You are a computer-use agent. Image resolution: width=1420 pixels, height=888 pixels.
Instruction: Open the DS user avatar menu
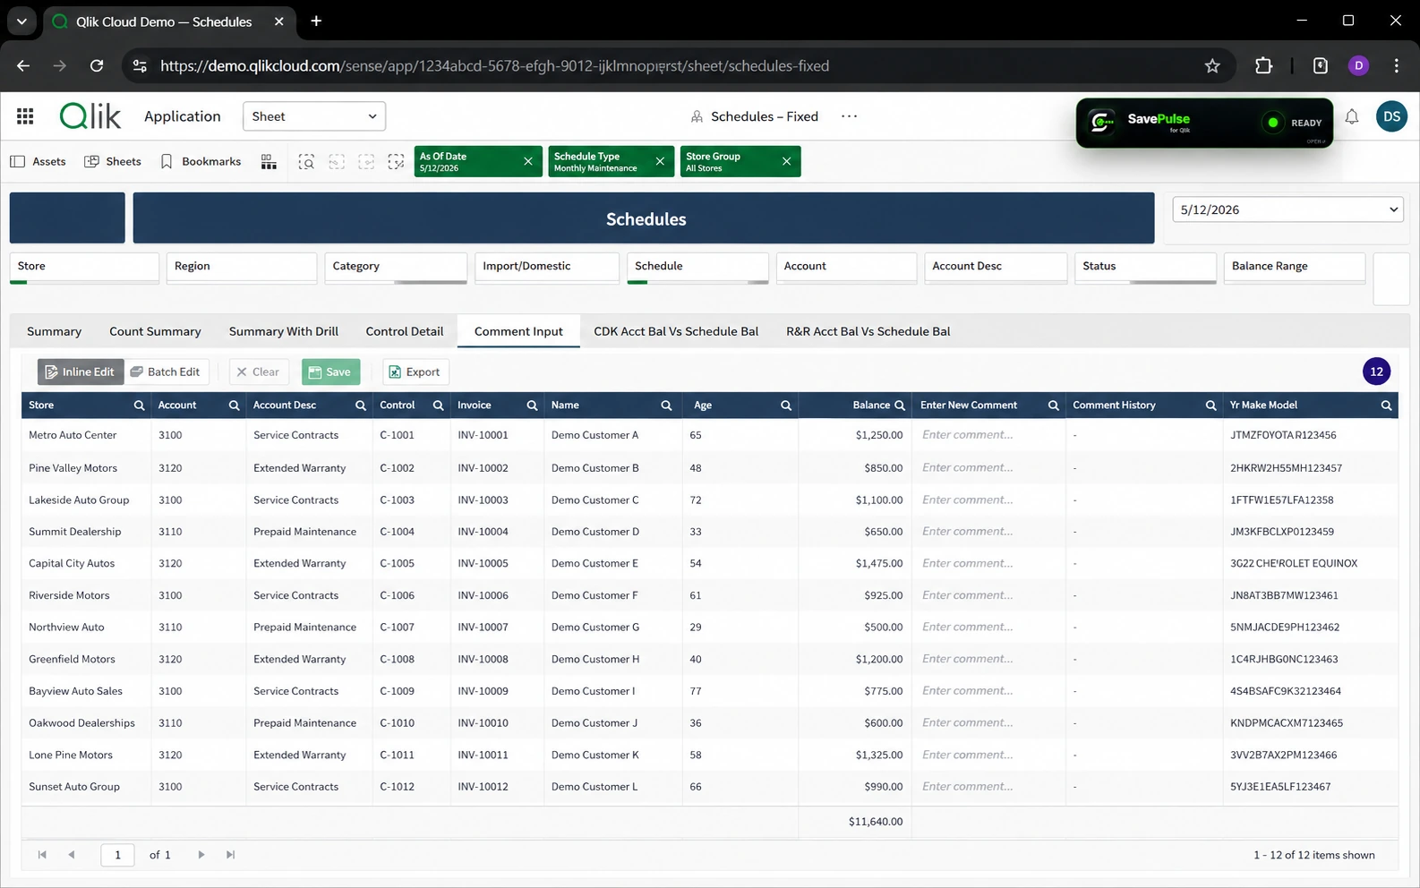click(x=1391, y=116)
